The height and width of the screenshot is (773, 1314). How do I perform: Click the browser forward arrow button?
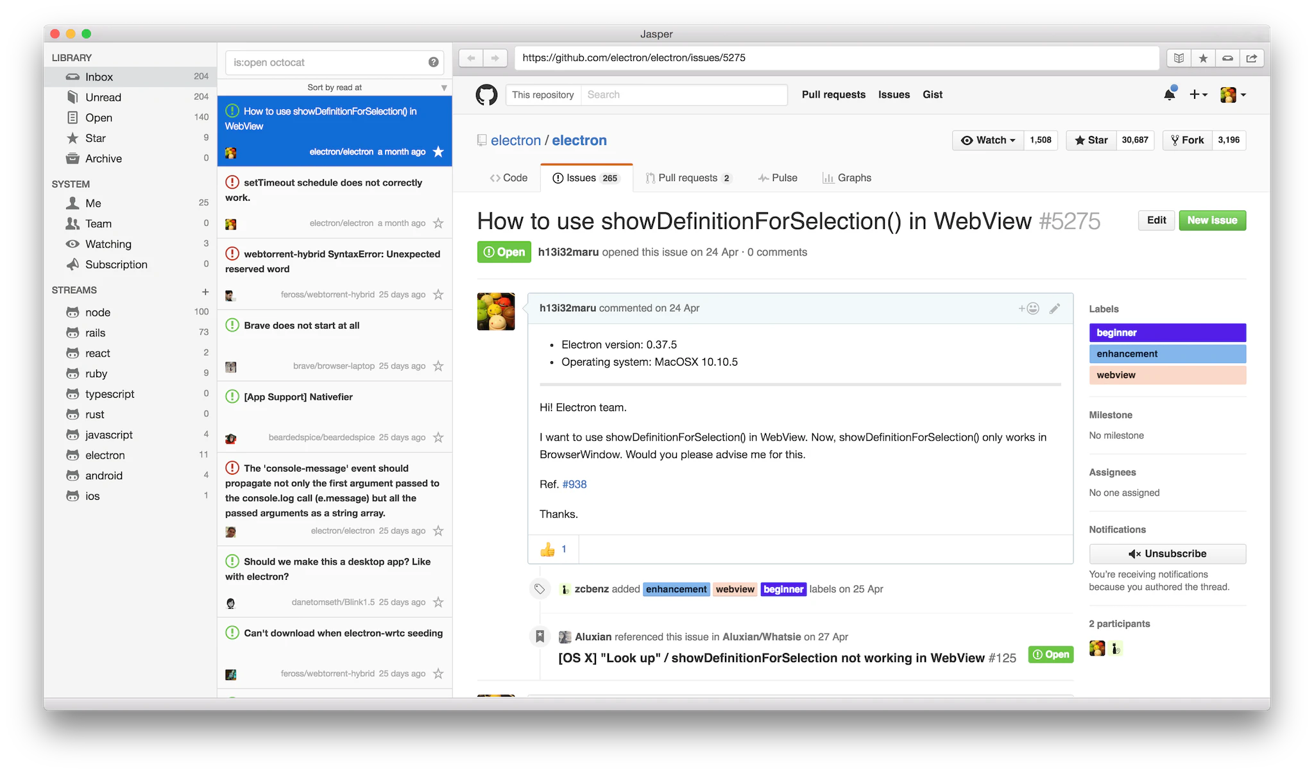tap(495, 58)
